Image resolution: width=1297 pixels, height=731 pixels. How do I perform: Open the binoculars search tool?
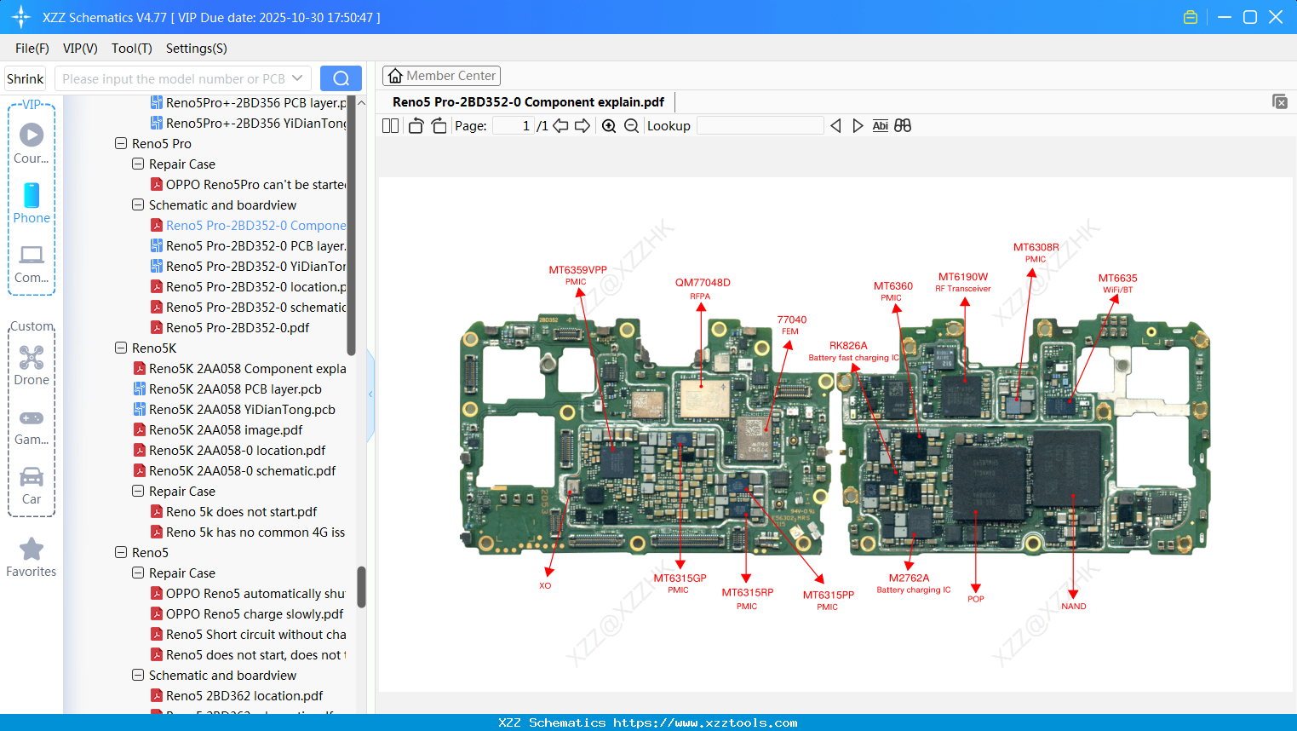903,125
